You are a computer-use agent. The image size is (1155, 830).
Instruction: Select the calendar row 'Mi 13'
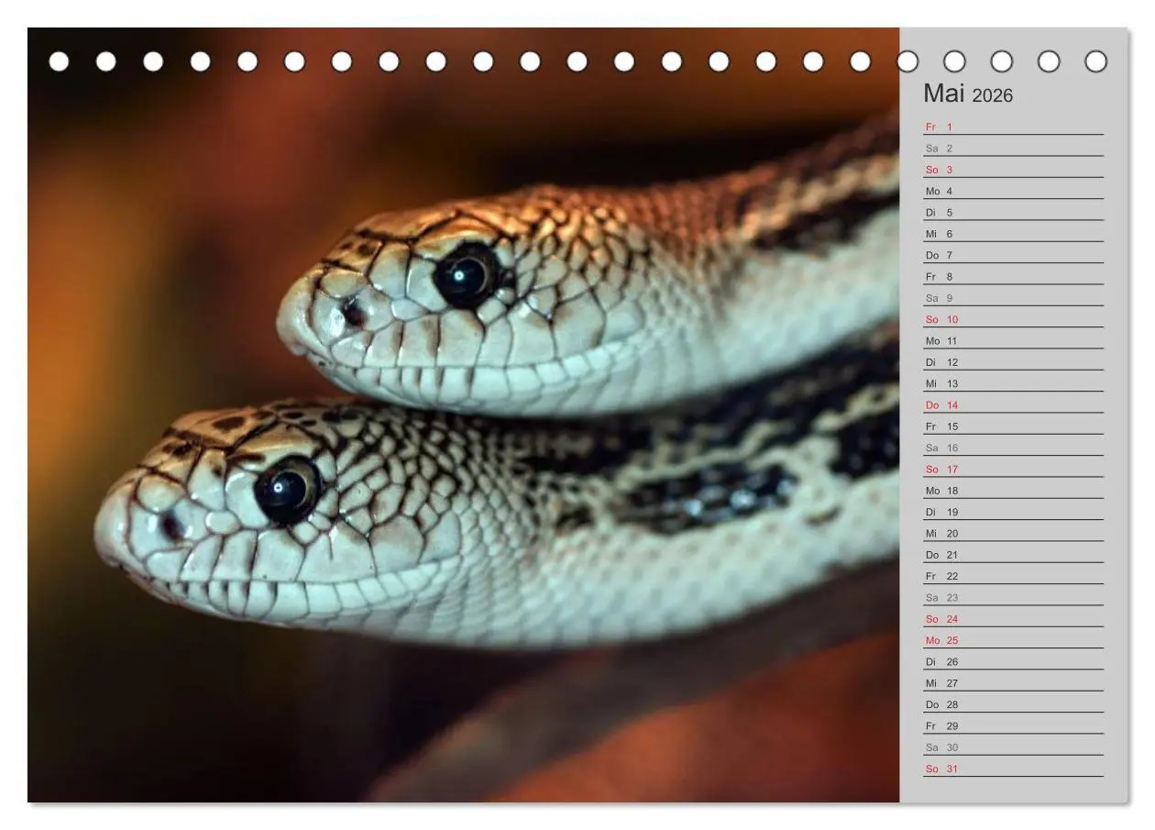1013,383
